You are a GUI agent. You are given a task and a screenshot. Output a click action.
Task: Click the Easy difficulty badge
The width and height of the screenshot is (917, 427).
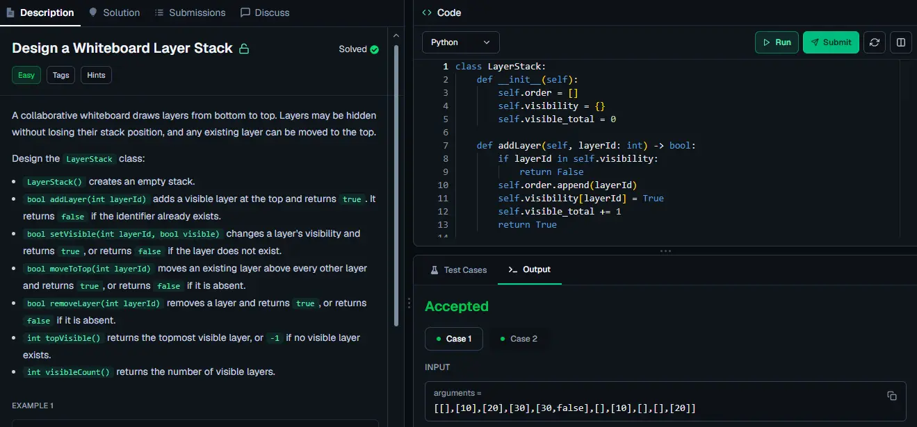26,75
